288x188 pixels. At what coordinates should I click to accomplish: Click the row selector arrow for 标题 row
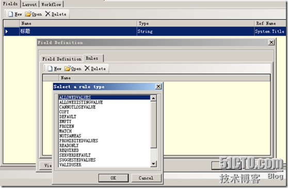11,31
